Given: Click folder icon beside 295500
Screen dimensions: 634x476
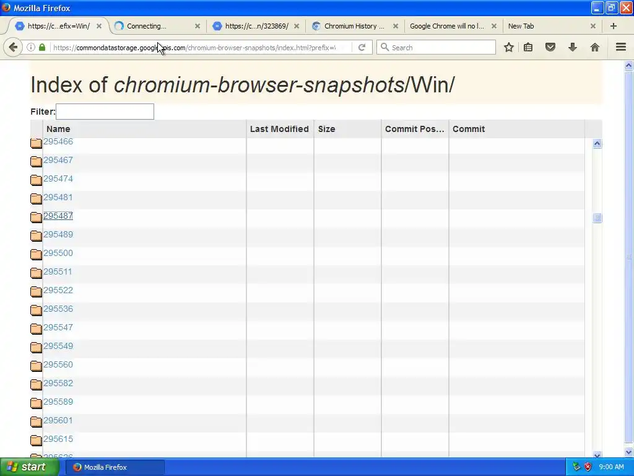Looking at the screenshot, I should (x=36, y=254).
